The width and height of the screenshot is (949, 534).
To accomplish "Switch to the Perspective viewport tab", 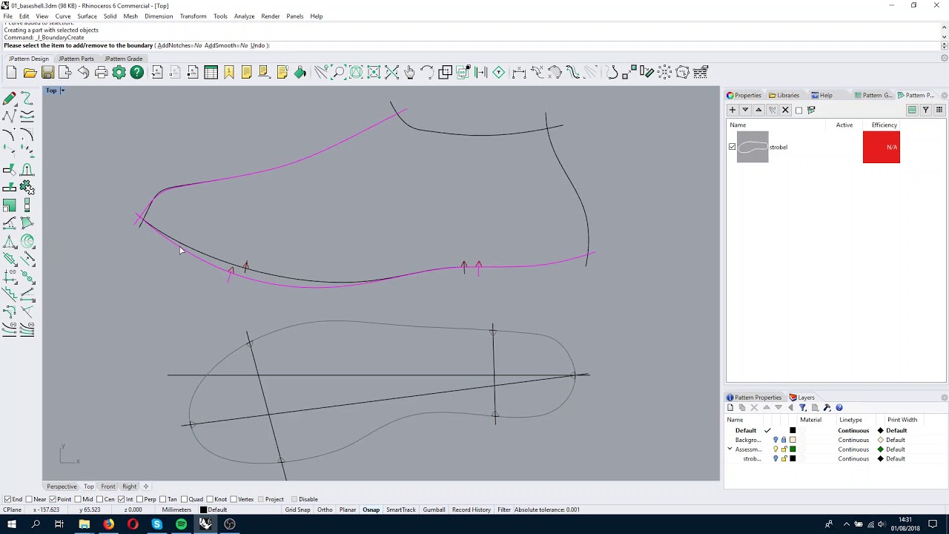I will [x=62, y=487].
